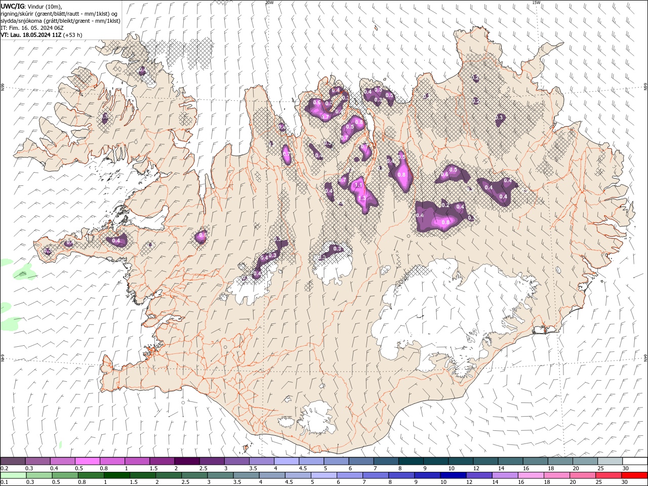Click the 4.5 swatch in snow scale
This screenshot has width=648, height=486.
[x=311, y=461]
